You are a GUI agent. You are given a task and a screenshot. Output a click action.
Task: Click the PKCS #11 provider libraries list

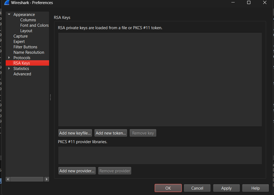point(160,155)
